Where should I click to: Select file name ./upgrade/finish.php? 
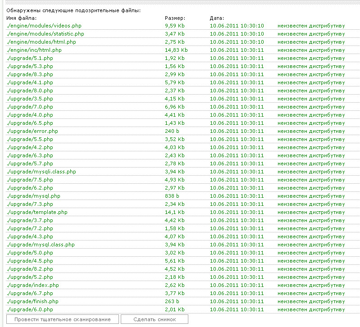[x=32, y=301]
